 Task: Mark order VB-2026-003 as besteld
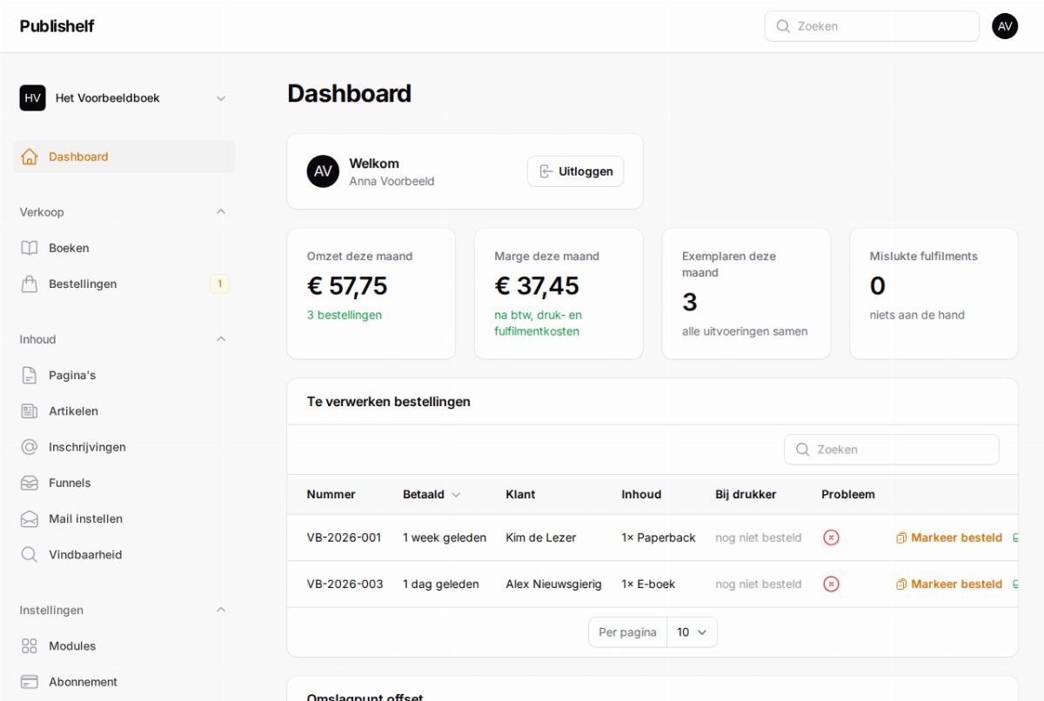point(949,584)
